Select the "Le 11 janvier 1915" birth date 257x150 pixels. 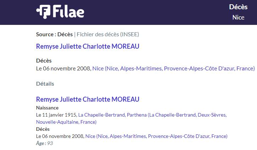(x=56, y=115)
